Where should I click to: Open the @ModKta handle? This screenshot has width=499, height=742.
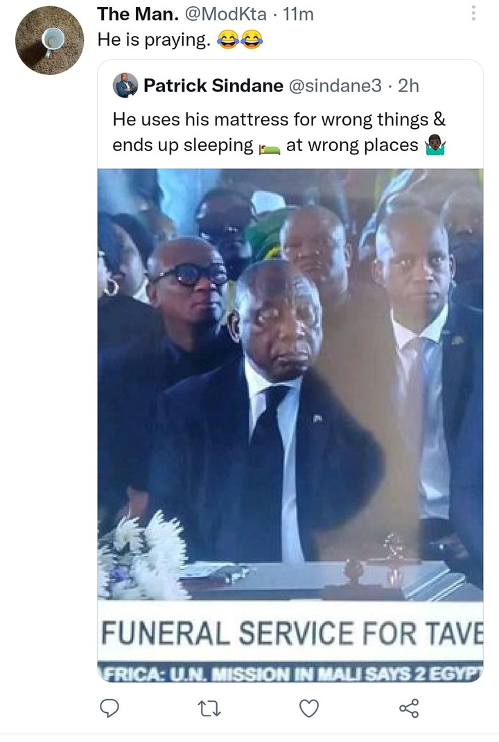point(225,14)
